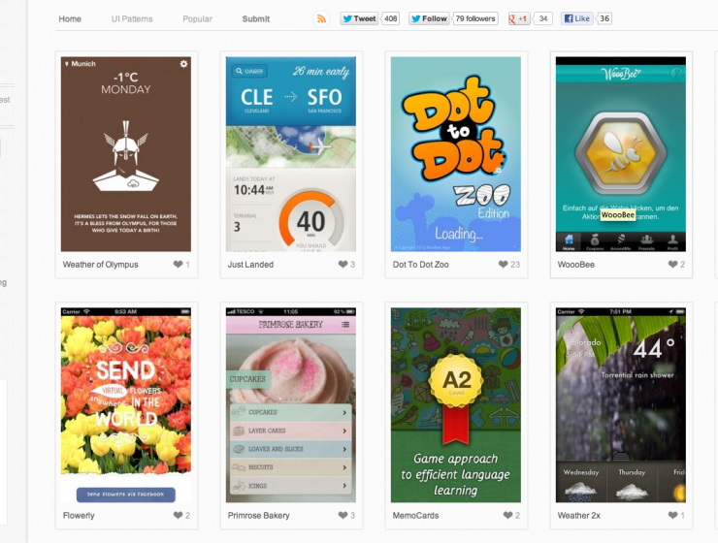Open the Dot To Dot Zoo screenshot

456,154
